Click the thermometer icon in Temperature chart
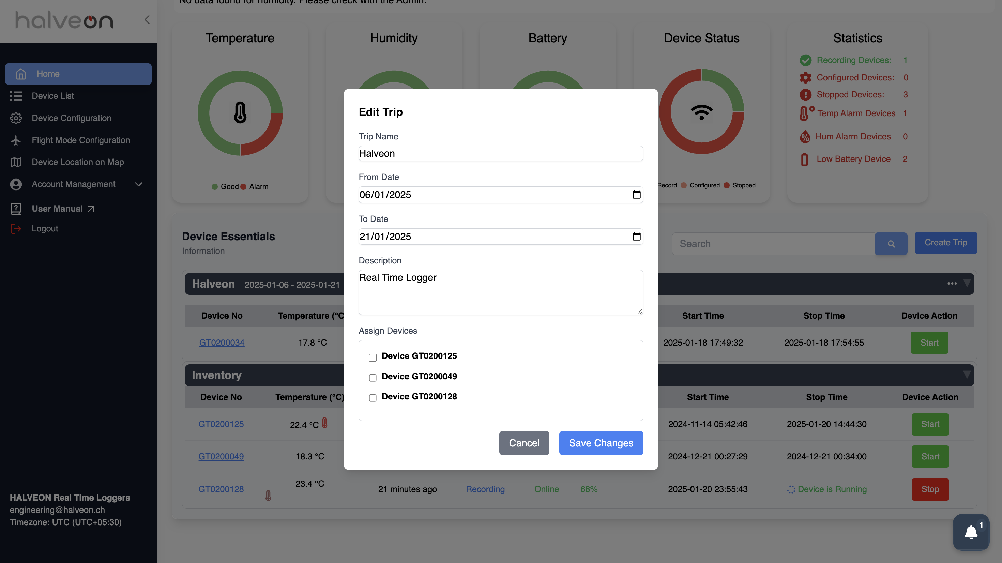 240,113
